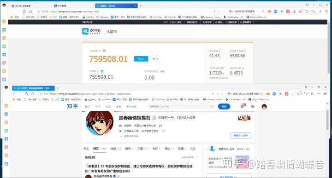Viewport: 332px width, 178px height.
Task: Open hamburger menu of the Zhihu window
Action: [325, 94]
